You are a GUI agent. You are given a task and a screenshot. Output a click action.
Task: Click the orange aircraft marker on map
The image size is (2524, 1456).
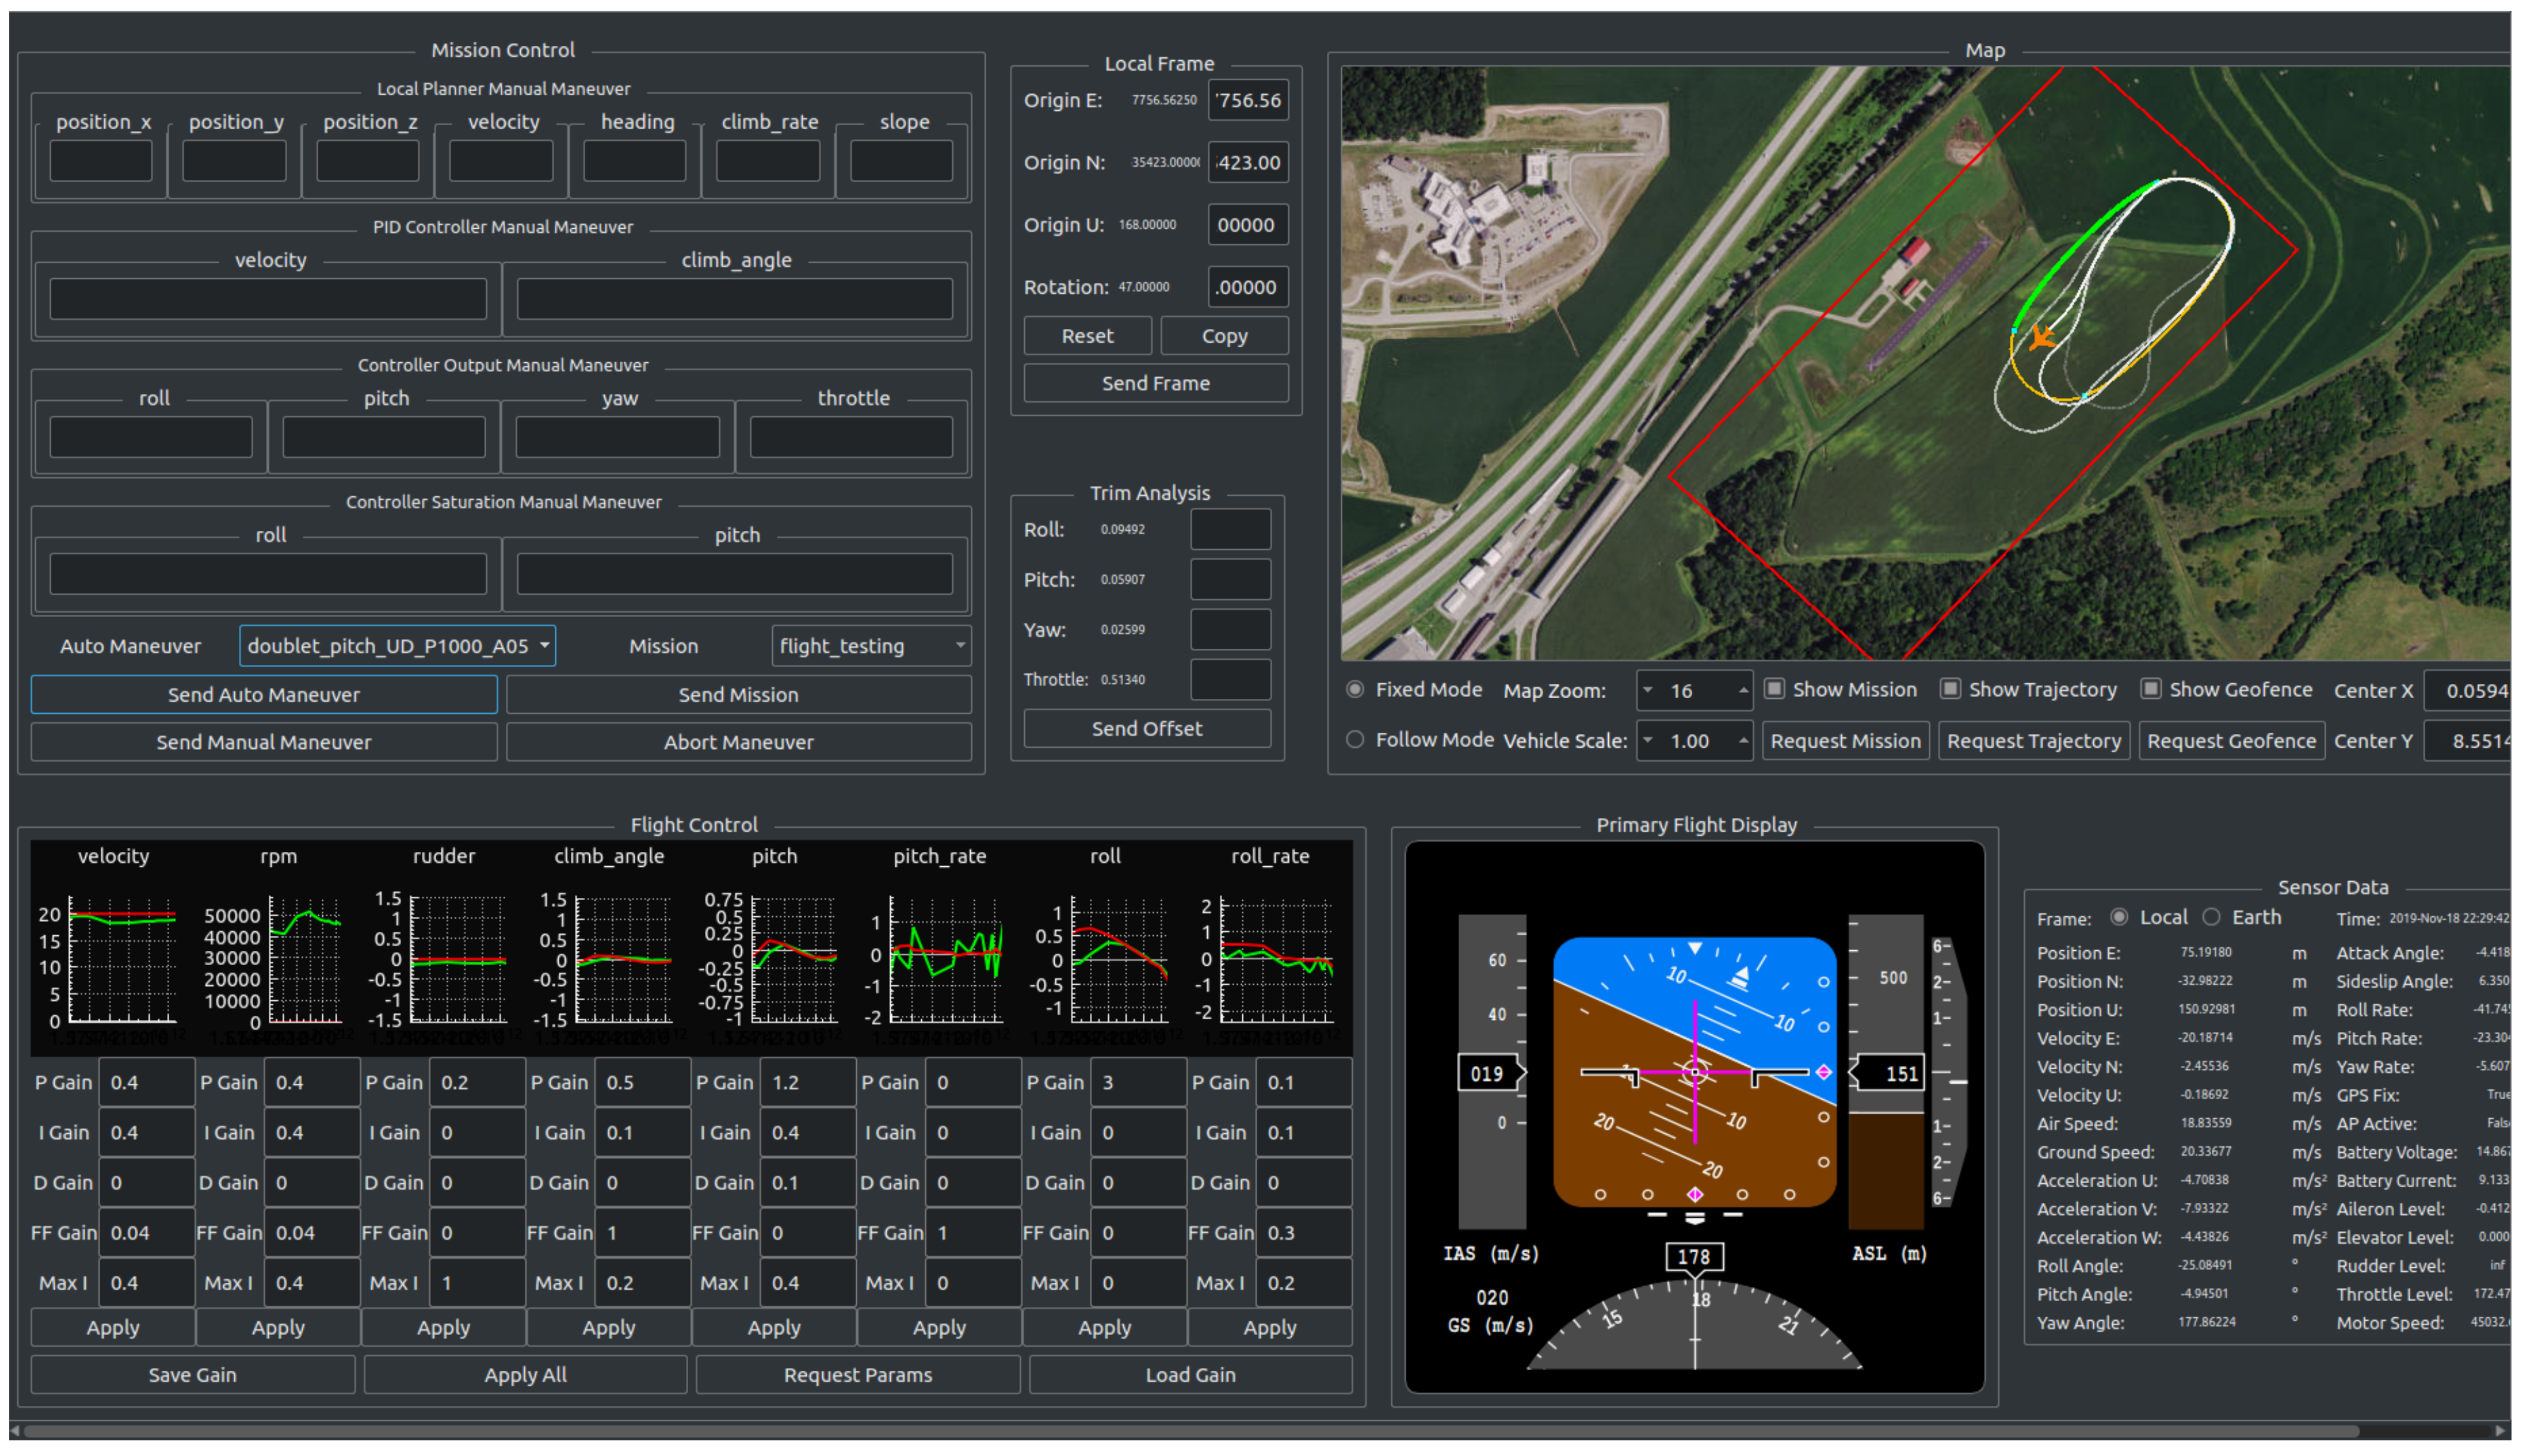2041,338
